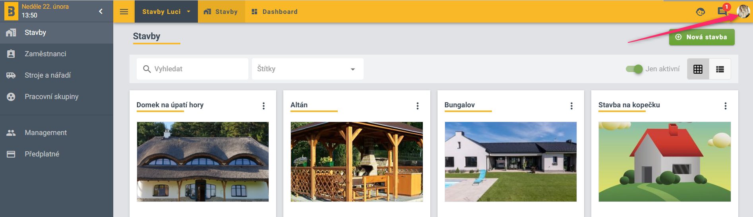Screen dimensions: 753x217
Task: Expand the Štítky dropdown
Action: 307,69
